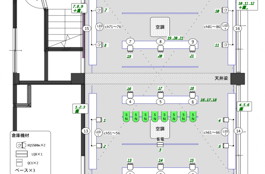Select the fixture symbol below label 18

point(192,95)
